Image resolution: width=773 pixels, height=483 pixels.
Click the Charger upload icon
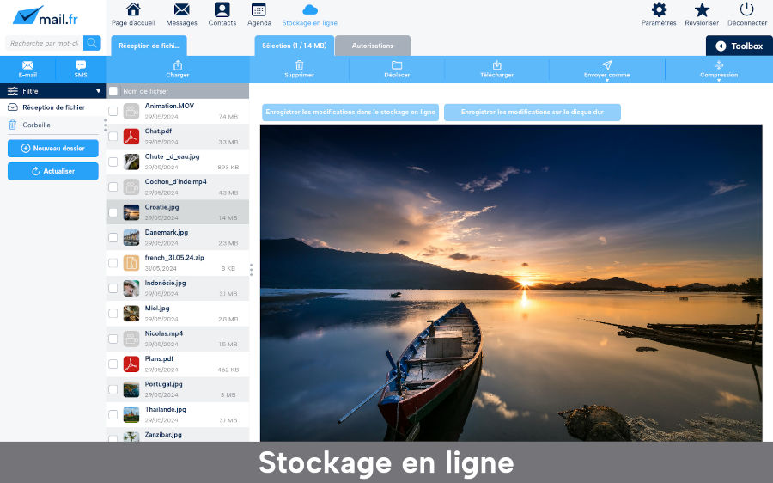(178, 65)
